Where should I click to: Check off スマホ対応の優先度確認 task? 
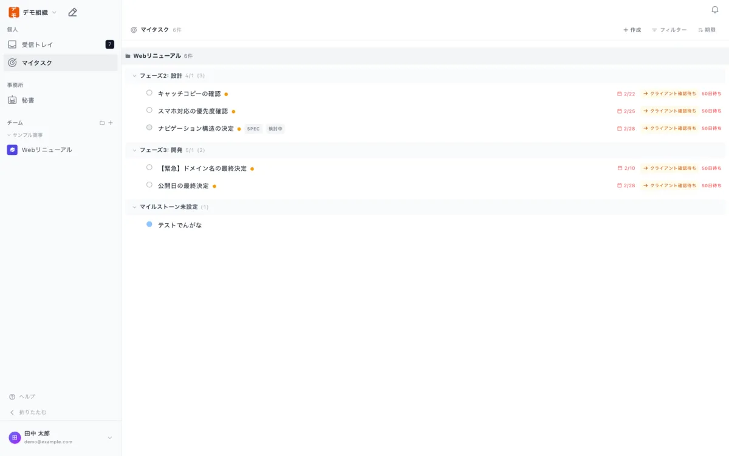(149, 110)
